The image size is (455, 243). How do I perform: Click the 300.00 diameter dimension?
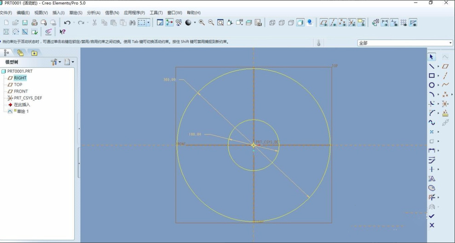click(x=169, y=79)
